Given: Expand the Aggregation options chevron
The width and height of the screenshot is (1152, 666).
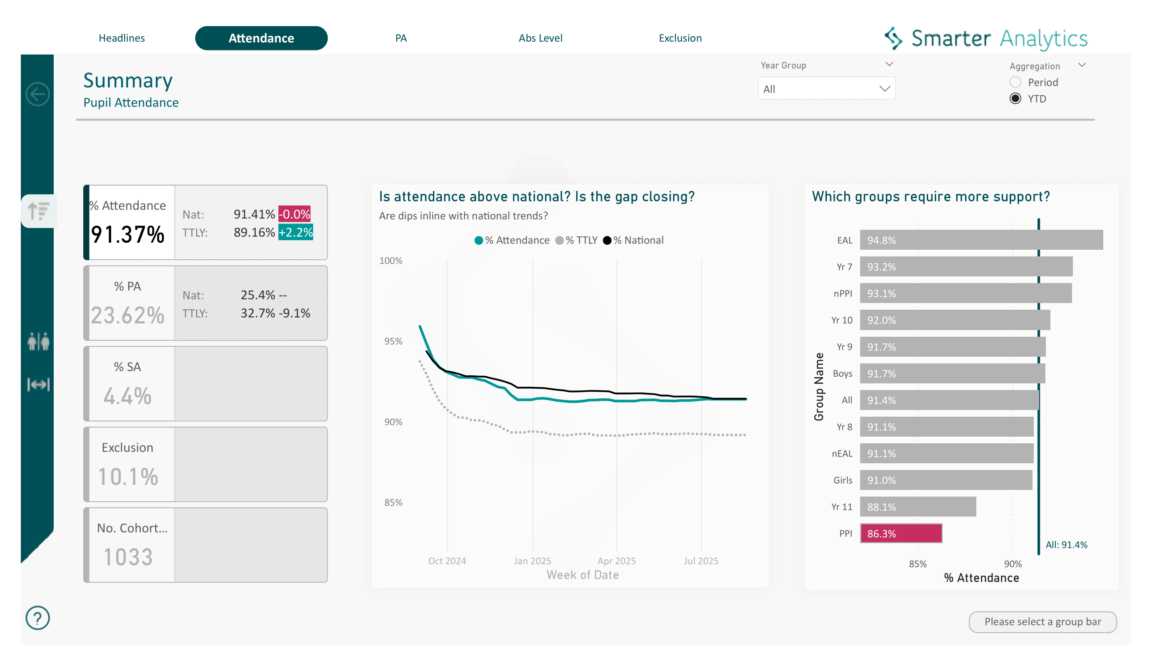Looking at the screenshot, I should pyautogui.click(x=1082, y=65).
